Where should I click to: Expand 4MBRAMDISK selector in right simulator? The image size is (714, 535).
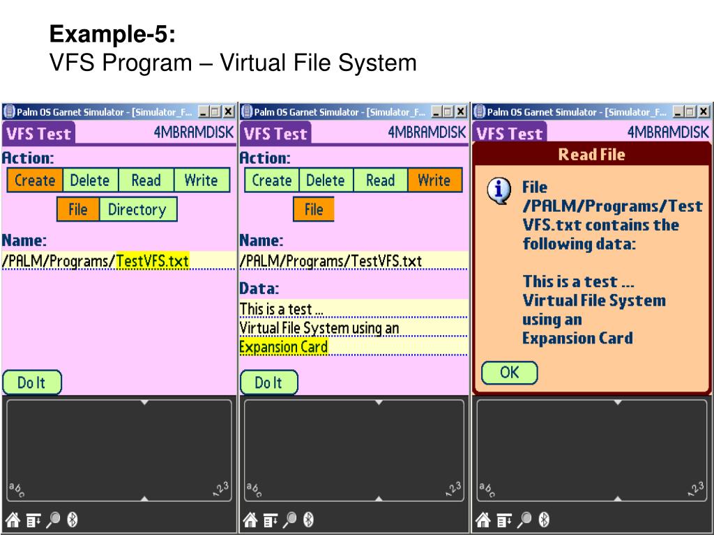coord(667,134)
